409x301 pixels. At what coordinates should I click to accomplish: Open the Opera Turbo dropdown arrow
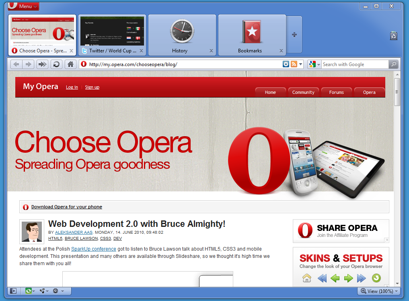click(63, 291)
